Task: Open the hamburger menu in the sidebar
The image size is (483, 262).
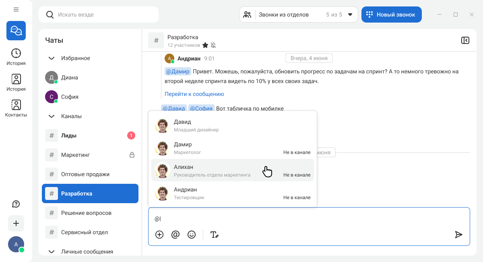Action: (x=16, y=9)
